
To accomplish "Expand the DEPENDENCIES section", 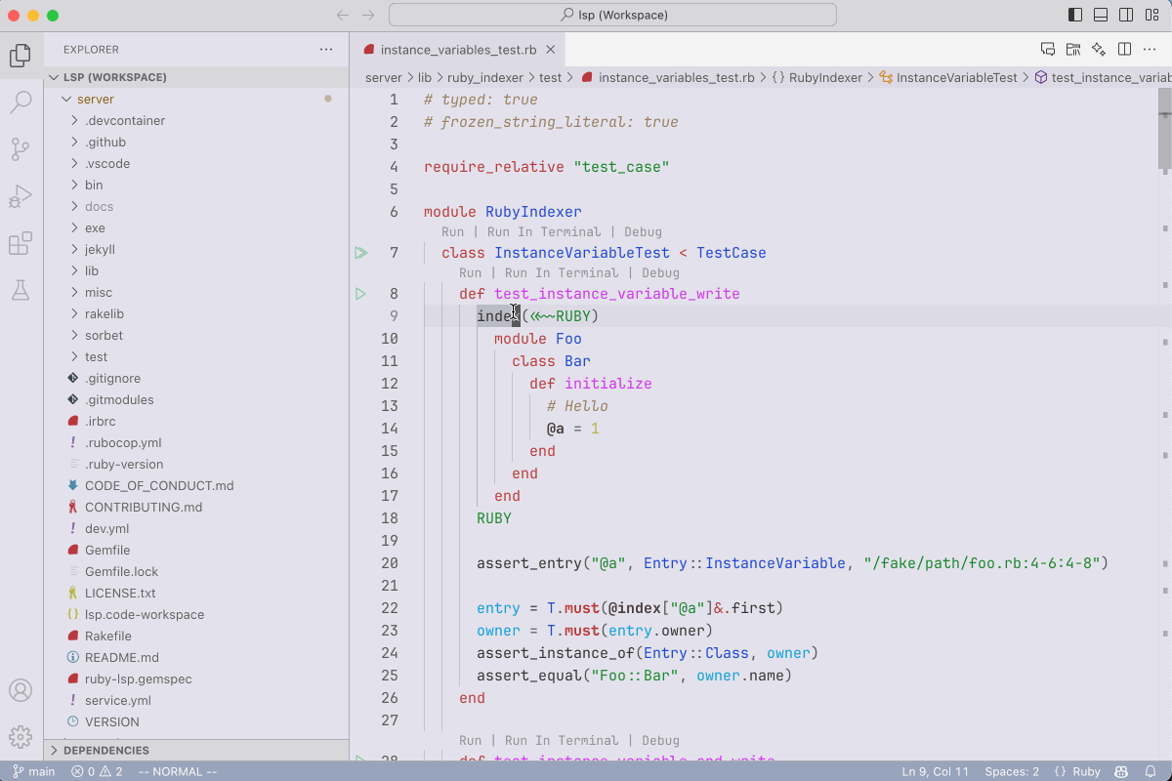I will tap(196, 751).
